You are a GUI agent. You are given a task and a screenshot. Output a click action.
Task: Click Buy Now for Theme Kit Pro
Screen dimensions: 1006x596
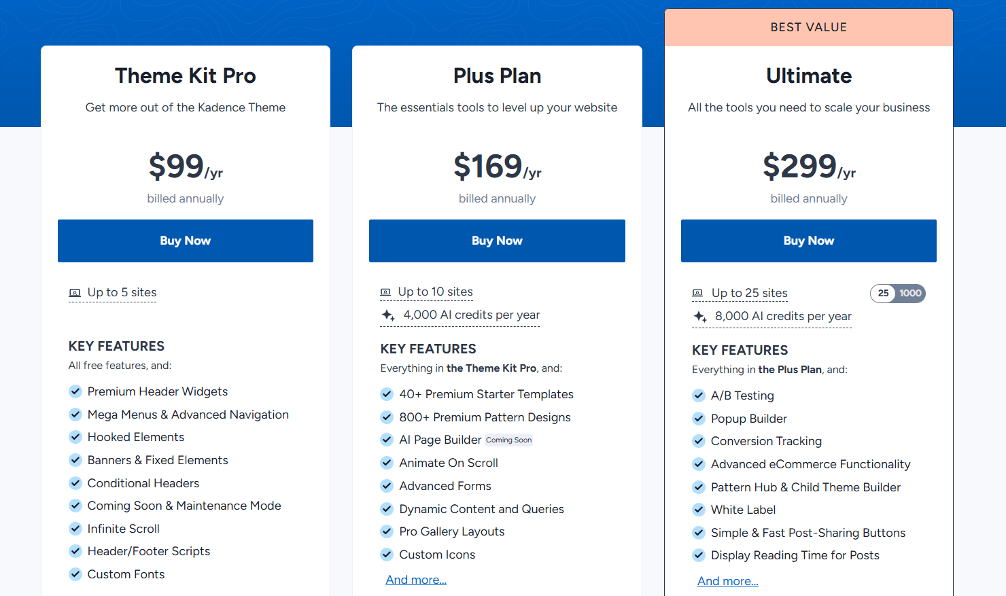pos(185,241)
